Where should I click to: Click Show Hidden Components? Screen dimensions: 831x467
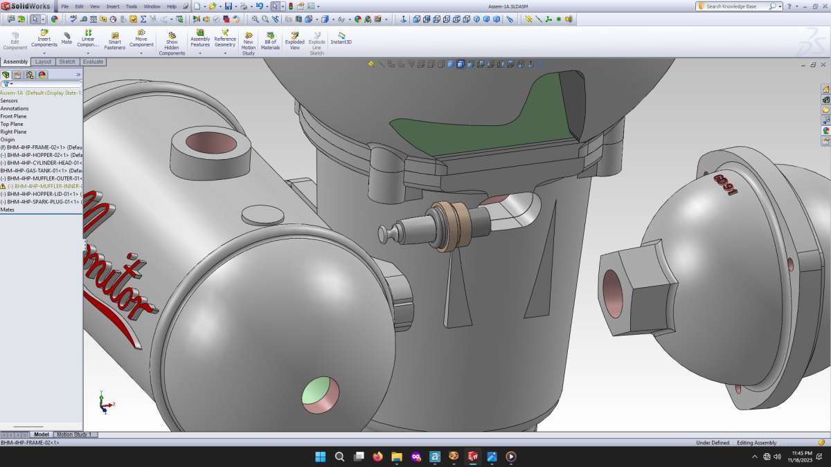172,44
